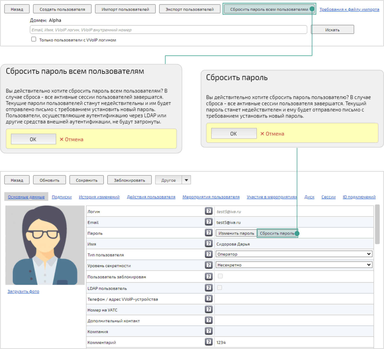384x349 pixels.
Task: Open the Уровень секретности dropdown showing Несекретно
Action: coord(294,265)
